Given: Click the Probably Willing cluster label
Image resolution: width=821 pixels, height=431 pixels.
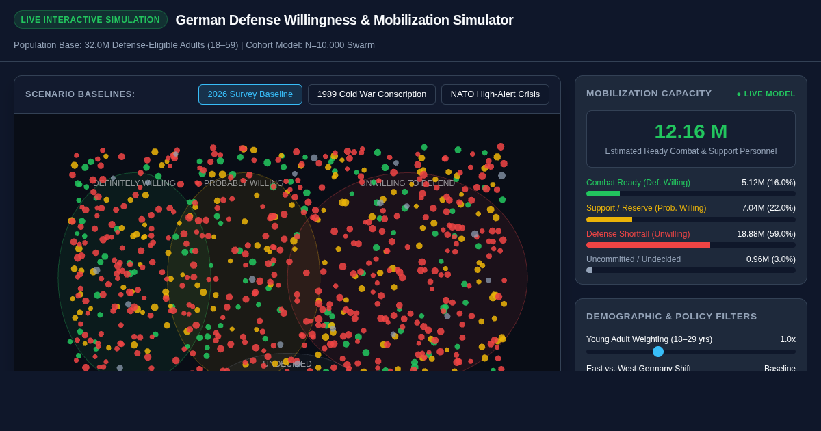Looking at the screenshot, I should click(x=244, y=183).
